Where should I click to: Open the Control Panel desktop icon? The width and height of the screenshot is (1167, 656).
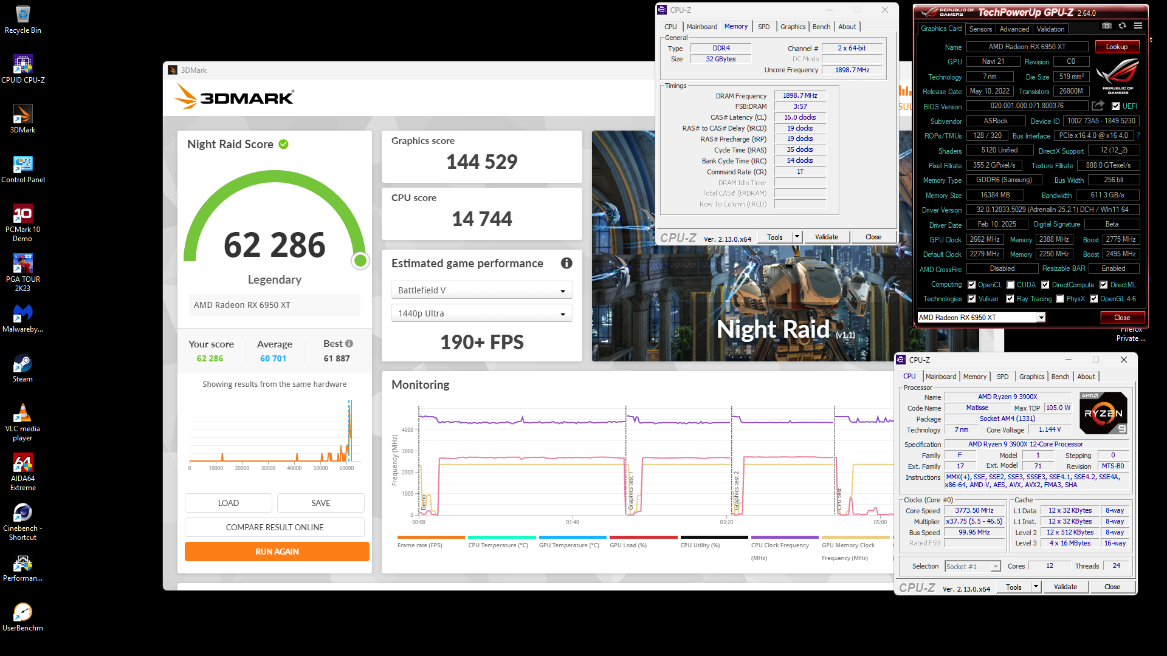22,169
